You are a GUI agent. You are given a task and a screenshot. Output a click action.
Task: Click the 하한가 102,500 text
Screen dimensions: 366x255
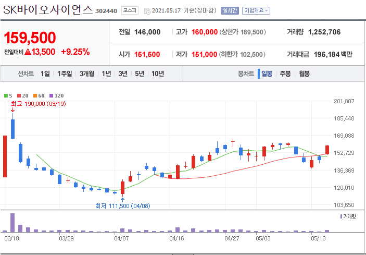point(242,55)
